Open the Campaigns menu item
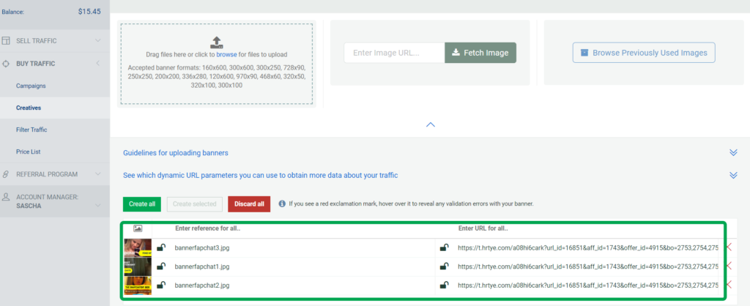The height and width of the screenshot is (306, 750). (31, 86)
